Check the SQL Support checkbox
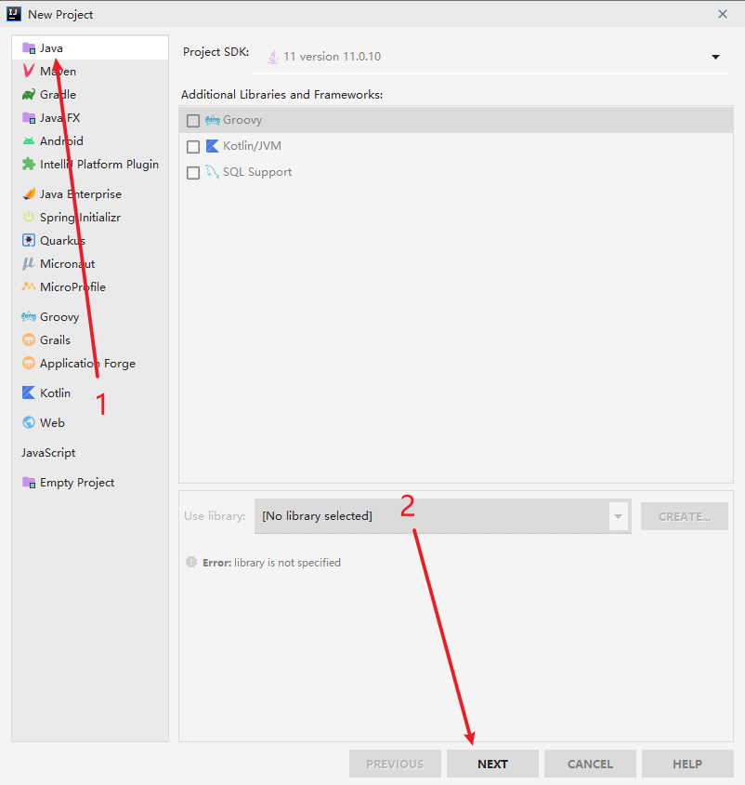Screen dimensions: 745x785 (x=193, y=173)
